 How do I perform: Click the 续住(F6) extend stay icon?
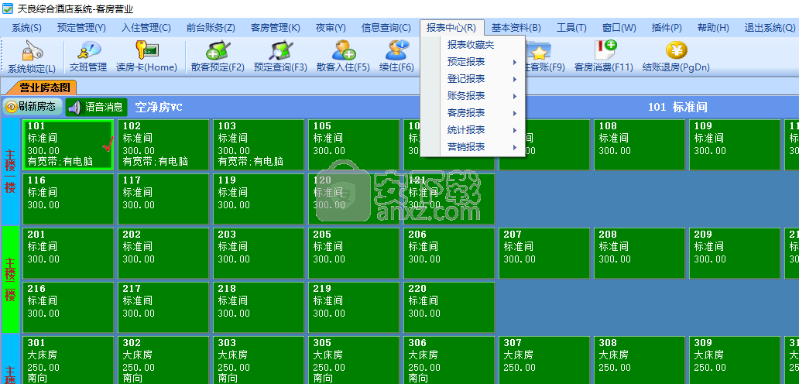click(x=397, y=50)
